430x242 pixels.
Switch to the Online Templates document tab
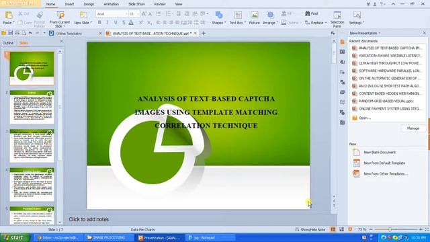tap(69, 34)
